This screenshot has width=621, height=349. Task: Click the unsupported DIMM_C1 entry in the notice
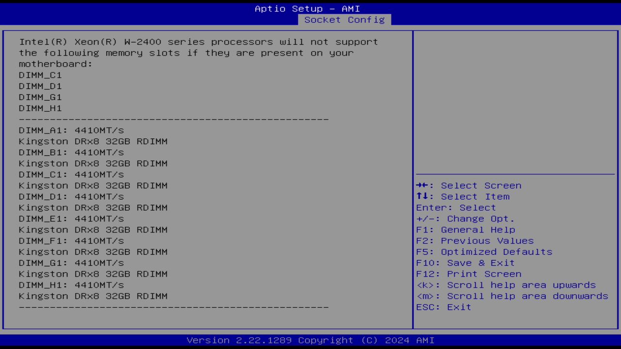[40, 75]
